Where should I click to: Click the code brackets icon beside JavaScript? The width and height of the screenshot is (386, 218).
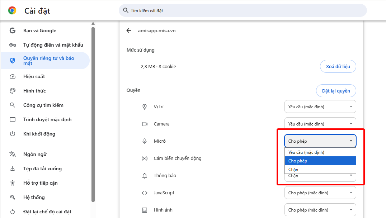[x=145, y=193]
